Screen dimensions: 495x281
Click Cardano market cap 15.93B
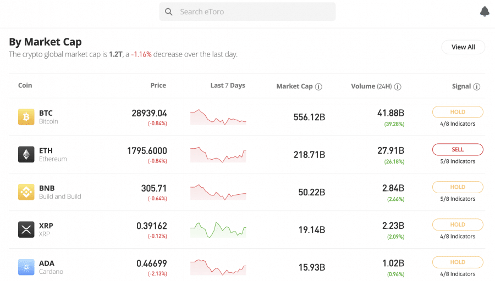point(312,267)
